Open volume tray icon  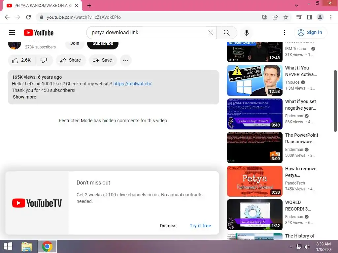[307, 247]
